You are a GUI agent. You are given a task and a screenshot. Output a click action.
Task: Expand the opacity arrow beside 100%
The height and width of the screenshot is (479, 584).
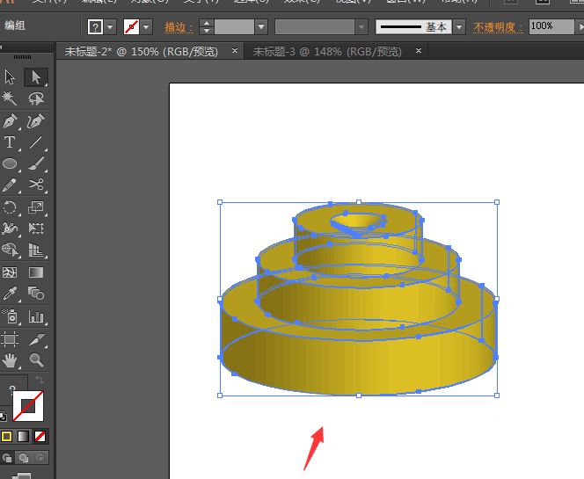tap(580, 27)
